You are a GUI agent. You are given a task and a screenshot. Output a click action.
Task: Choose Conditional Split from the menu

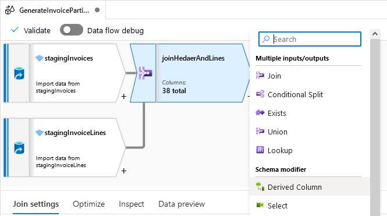click(x=310, y=94)
